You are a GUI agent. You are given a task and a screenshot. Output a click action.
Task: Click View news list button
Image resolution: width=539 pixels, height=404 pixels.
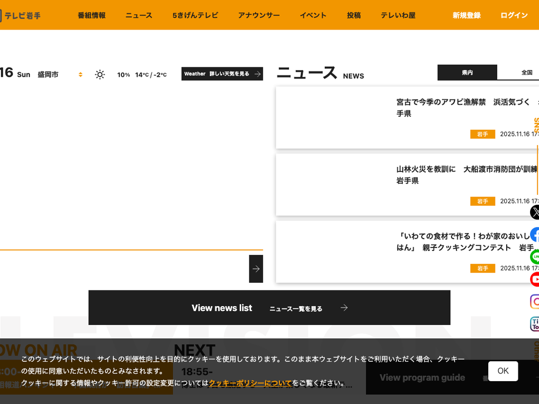[x=269, y=308]
